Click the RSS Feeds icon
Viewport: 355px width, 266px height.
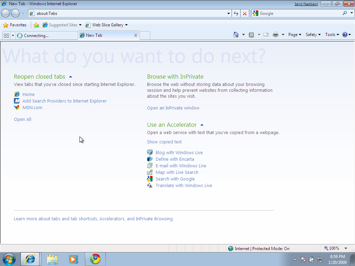coord(251,35)
